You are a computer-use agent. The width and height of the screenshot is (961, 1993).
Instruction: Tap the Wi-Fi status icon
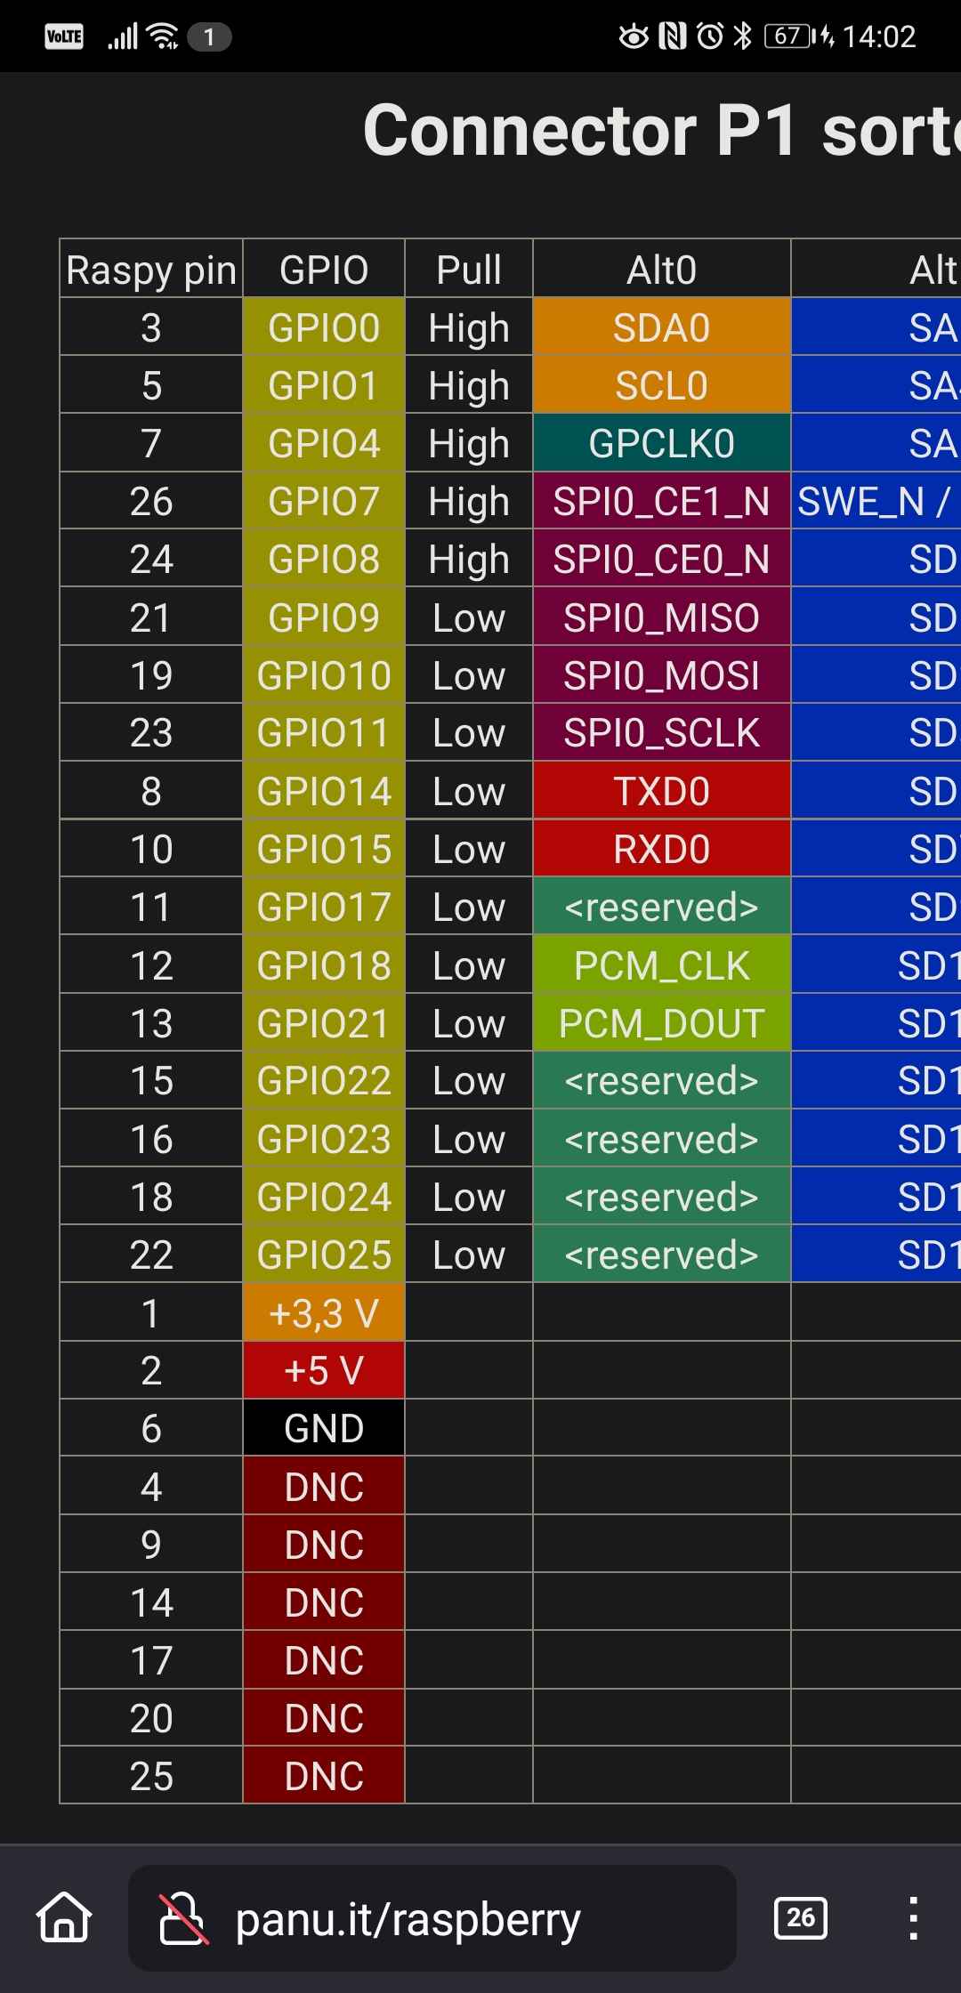coord(164,36)
